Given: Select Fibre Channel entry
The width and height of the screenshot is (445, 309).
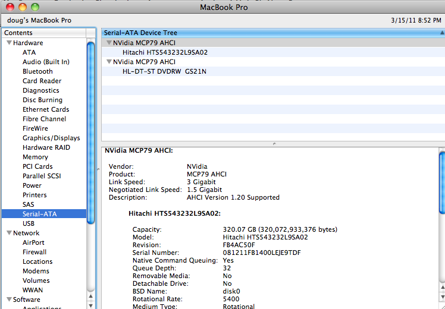Looking at the screenshot, I should point(44,119).
